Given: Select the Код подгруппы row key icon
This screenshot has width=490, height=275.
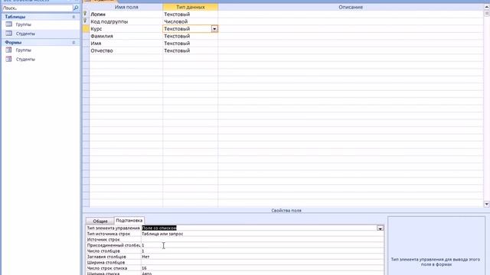Looking at the screenshot, I should pos(85,21).
